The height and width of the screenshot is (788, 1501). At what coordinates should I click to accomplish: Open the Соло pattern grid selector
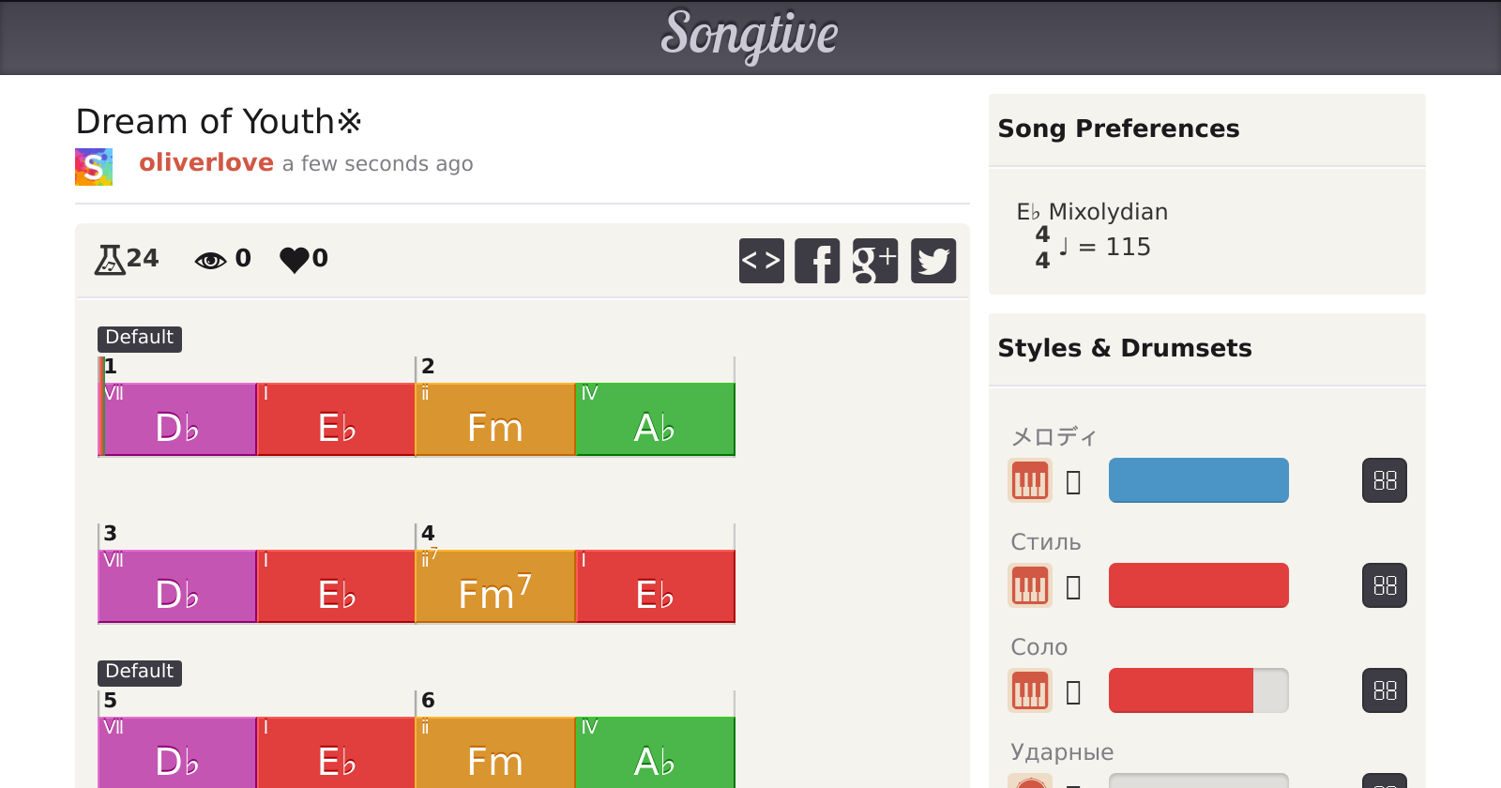(1384, 691)
